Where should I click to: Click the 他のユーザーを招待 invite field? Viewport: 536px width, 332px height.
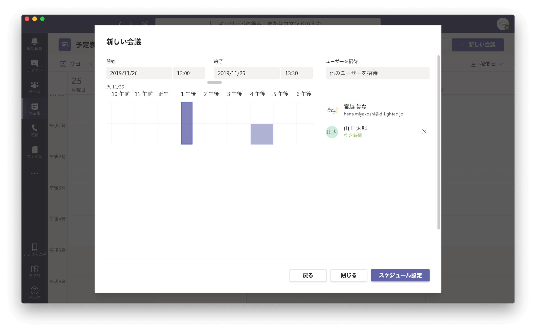(377, 73)
